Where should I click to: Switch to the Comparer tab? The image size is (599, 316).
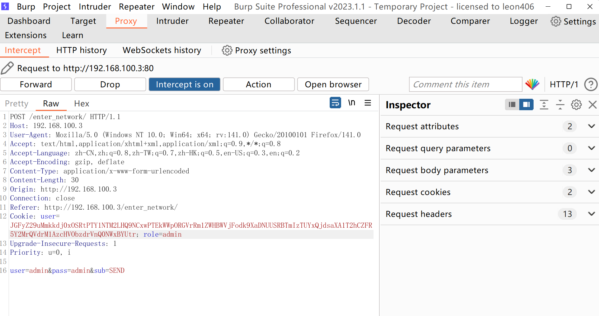pyautogui.click(x=470, y=21)
